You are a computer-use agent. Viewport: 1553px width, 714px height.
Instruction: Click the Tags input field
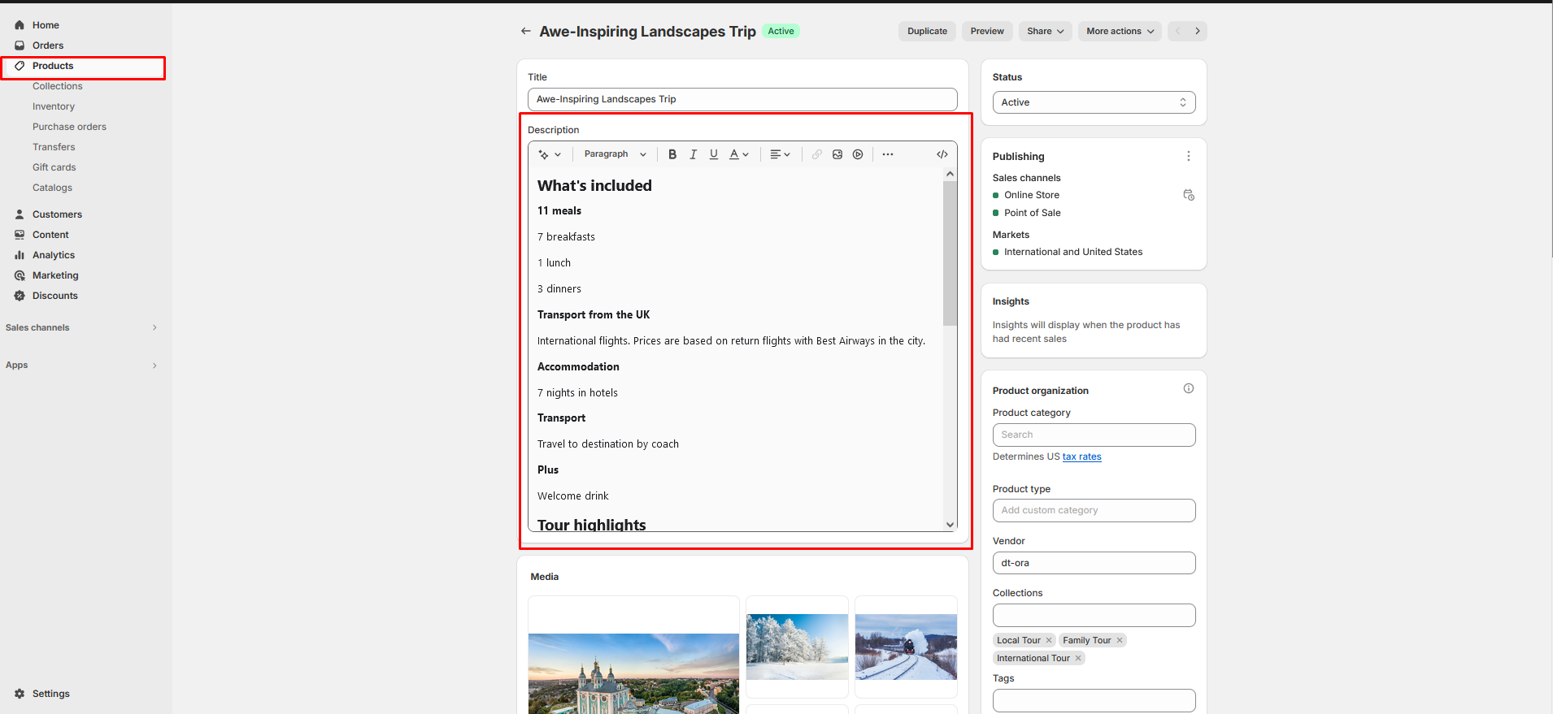[x=1094, y=700]
